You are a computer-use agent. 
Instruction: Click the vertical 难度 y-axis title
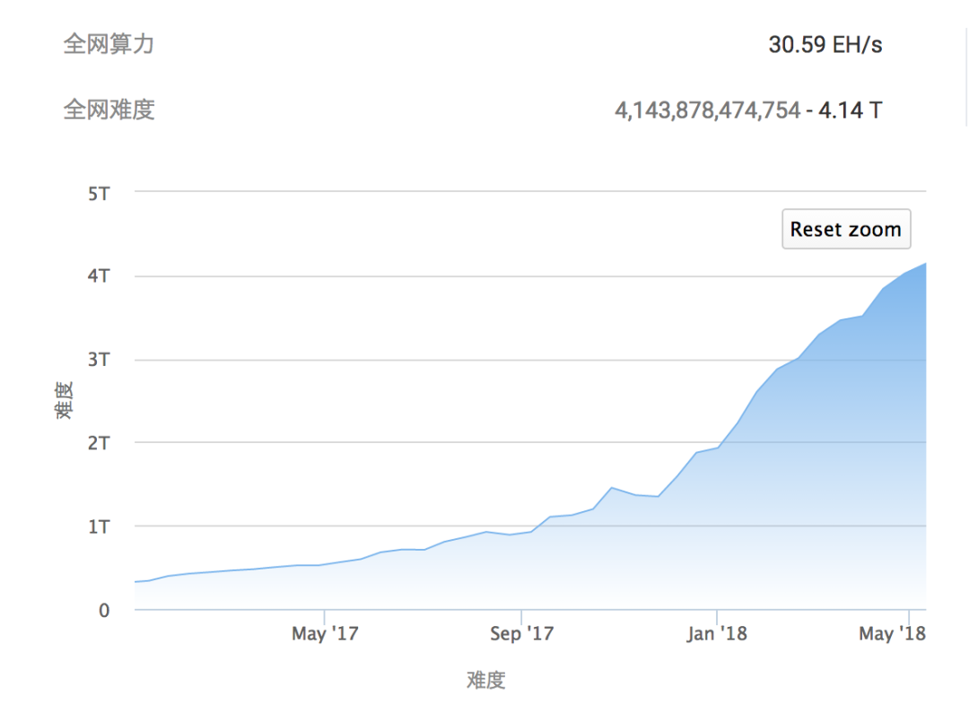click(65, 401)
